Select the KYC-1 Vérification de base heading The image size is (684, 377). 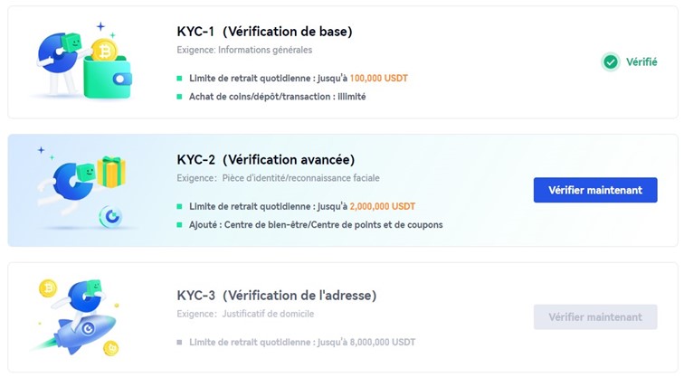(264, 32)
